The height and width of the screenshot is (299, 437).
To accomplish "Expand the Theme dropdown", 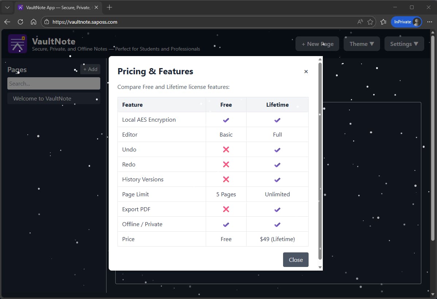I will pos(361,44).
